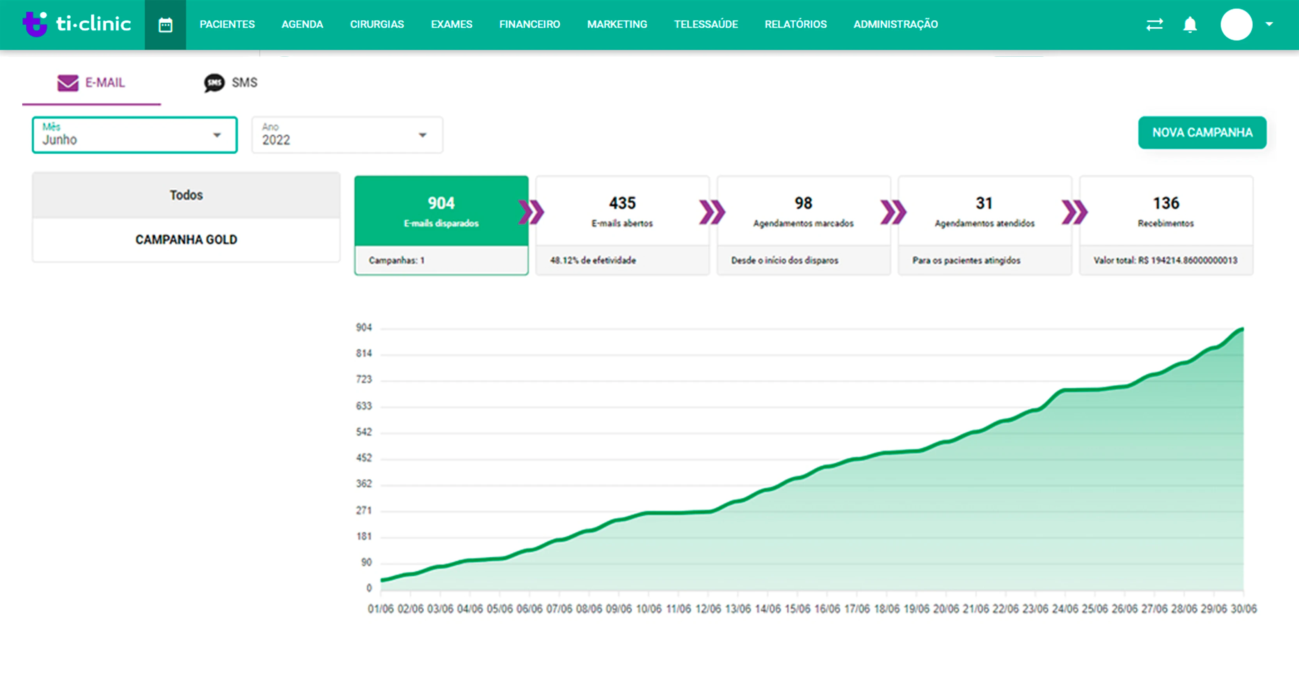Open the CIRURGIAS menu
This screenshot has width=1299, height=684.
[377, 24]
